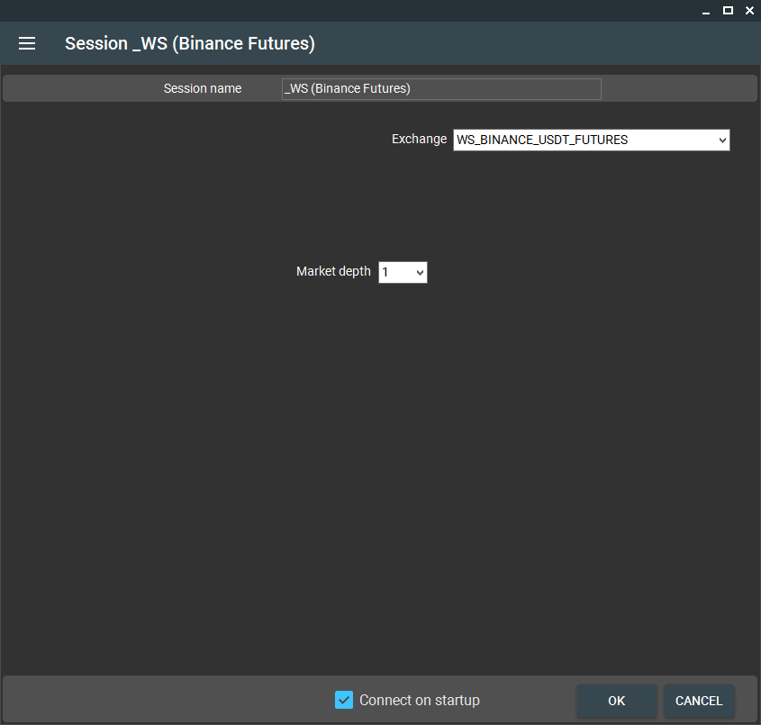
Task: Click the "Session _WS (Binance Futures)" header title
Action: click(x=190, y=43)
